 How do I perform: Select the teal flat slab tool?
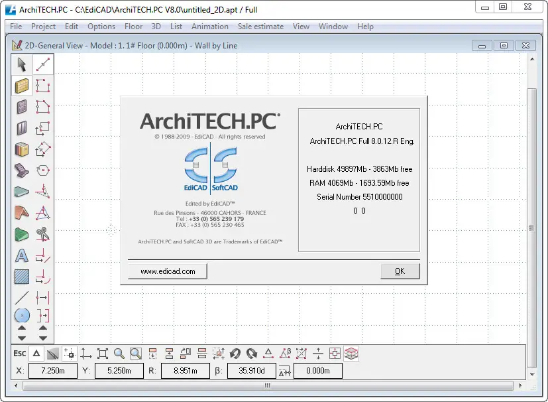[22, 192]
